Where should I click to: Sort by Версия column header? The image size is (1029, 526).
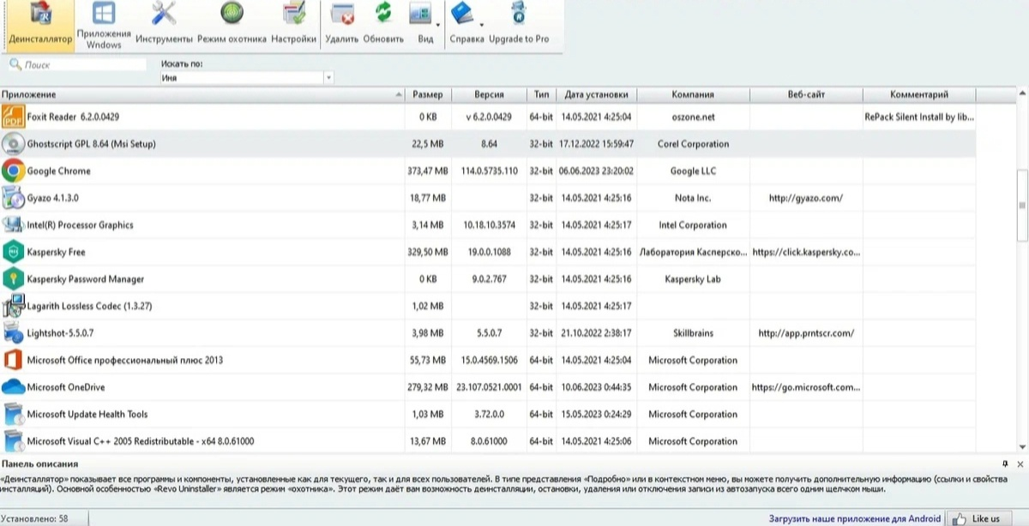point(489,94)
